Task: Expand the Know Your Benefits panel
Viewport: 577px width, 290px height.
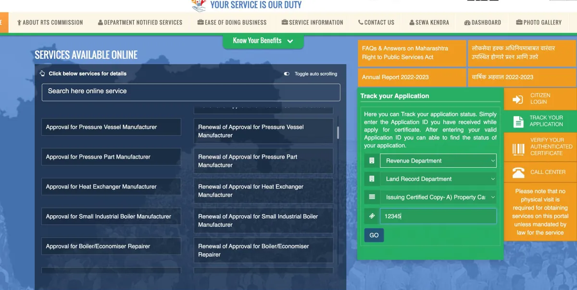Action: (263, 41)
